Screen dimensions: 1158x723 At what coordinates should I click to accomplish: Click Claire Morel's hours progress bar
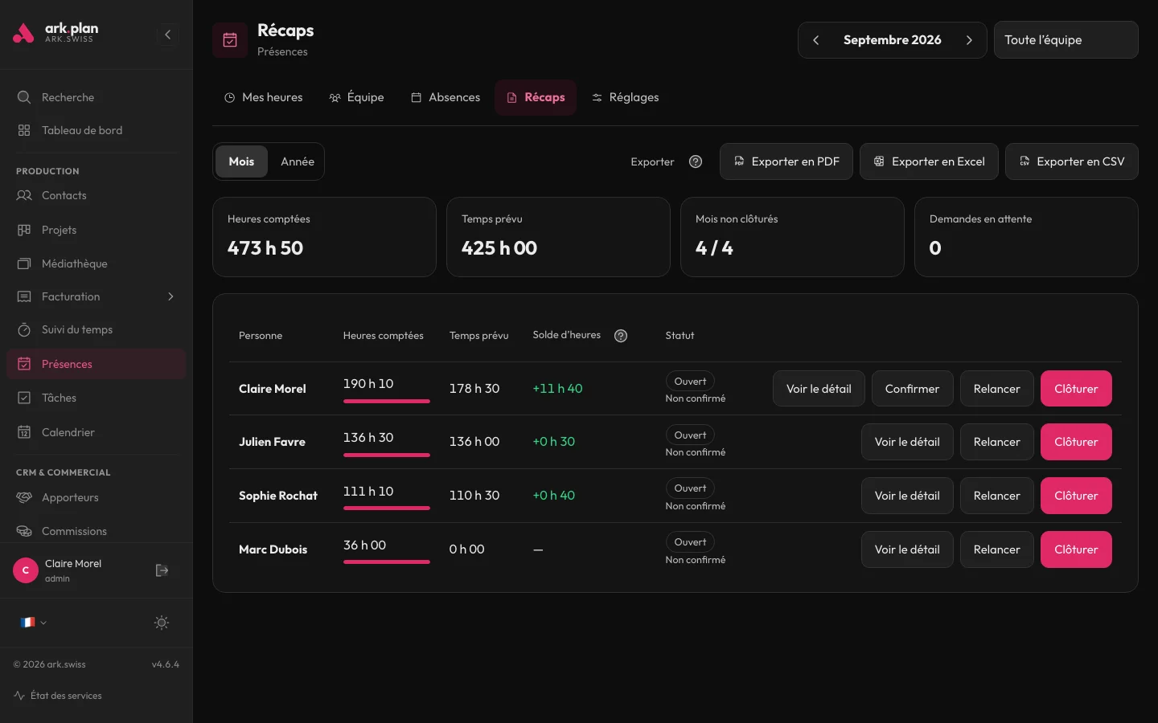point(386,401)
